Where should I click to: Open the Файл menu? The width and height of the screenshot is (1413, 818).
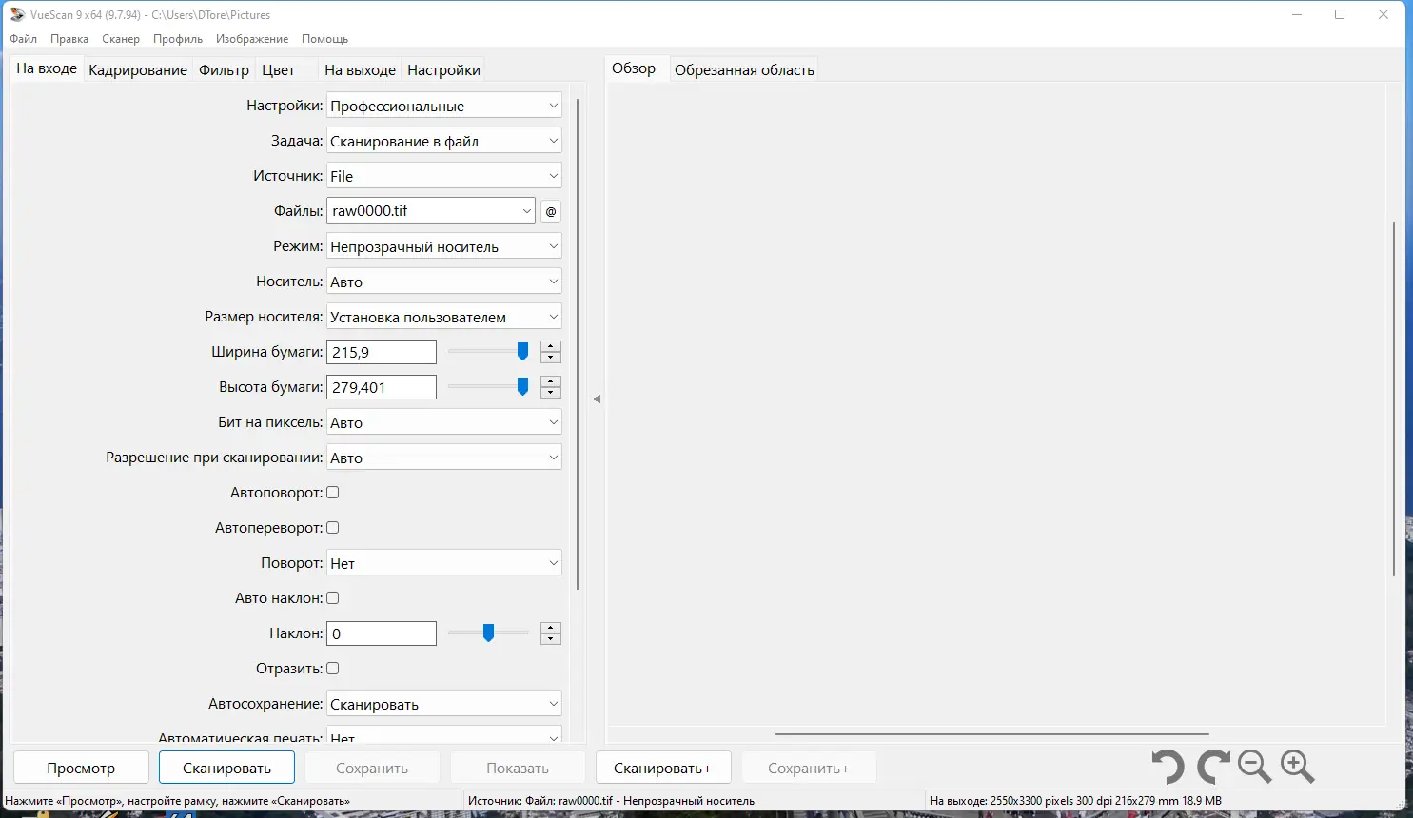click(x=24, y=39)
